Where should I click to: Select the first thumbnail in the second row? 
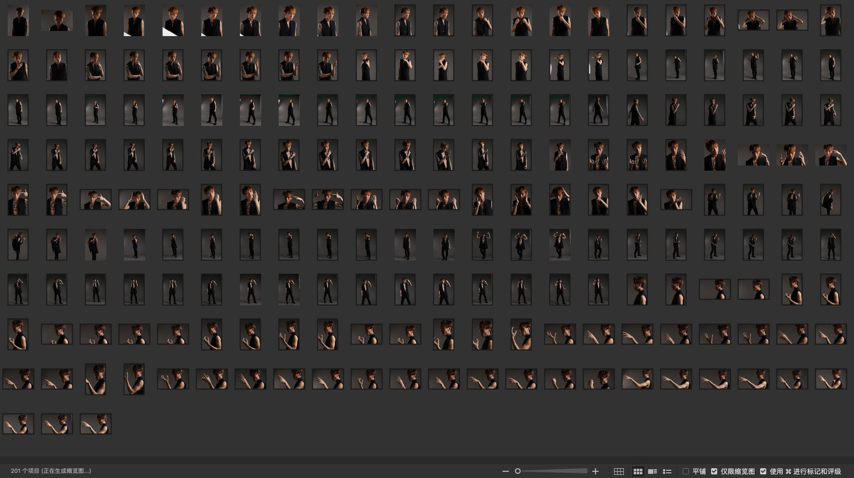[18, 65]
